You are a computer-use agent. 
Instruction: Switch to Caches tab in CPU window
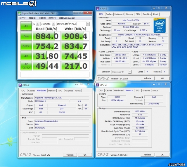(109, 14)
